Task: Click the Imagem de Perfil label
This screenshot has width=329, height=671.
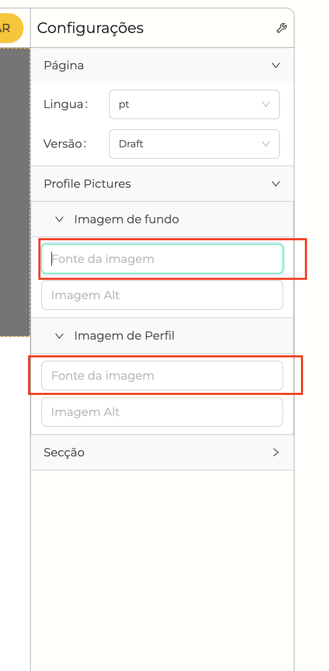Action: click(x=124, y=336)
